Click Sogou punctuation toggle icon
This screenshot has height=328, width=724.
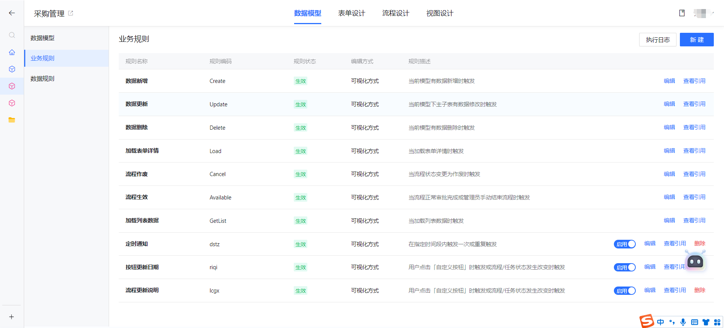click(672, 322)
